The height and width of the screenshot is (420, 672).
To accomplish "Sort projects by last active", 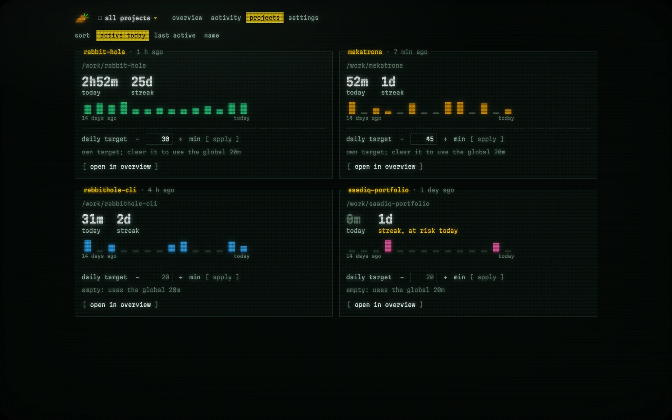I will (x=175, y=35).
